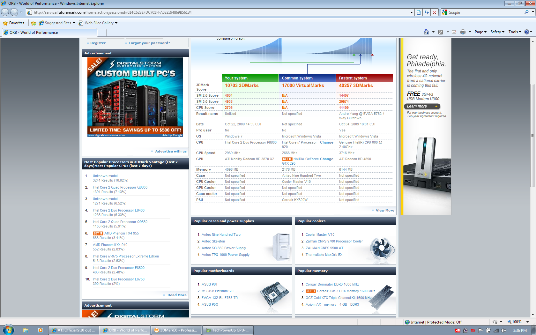This screenshot has height=335, width=536.
Task: Open the Print options dropdown arrow
Action: click(x=470, y=32)
